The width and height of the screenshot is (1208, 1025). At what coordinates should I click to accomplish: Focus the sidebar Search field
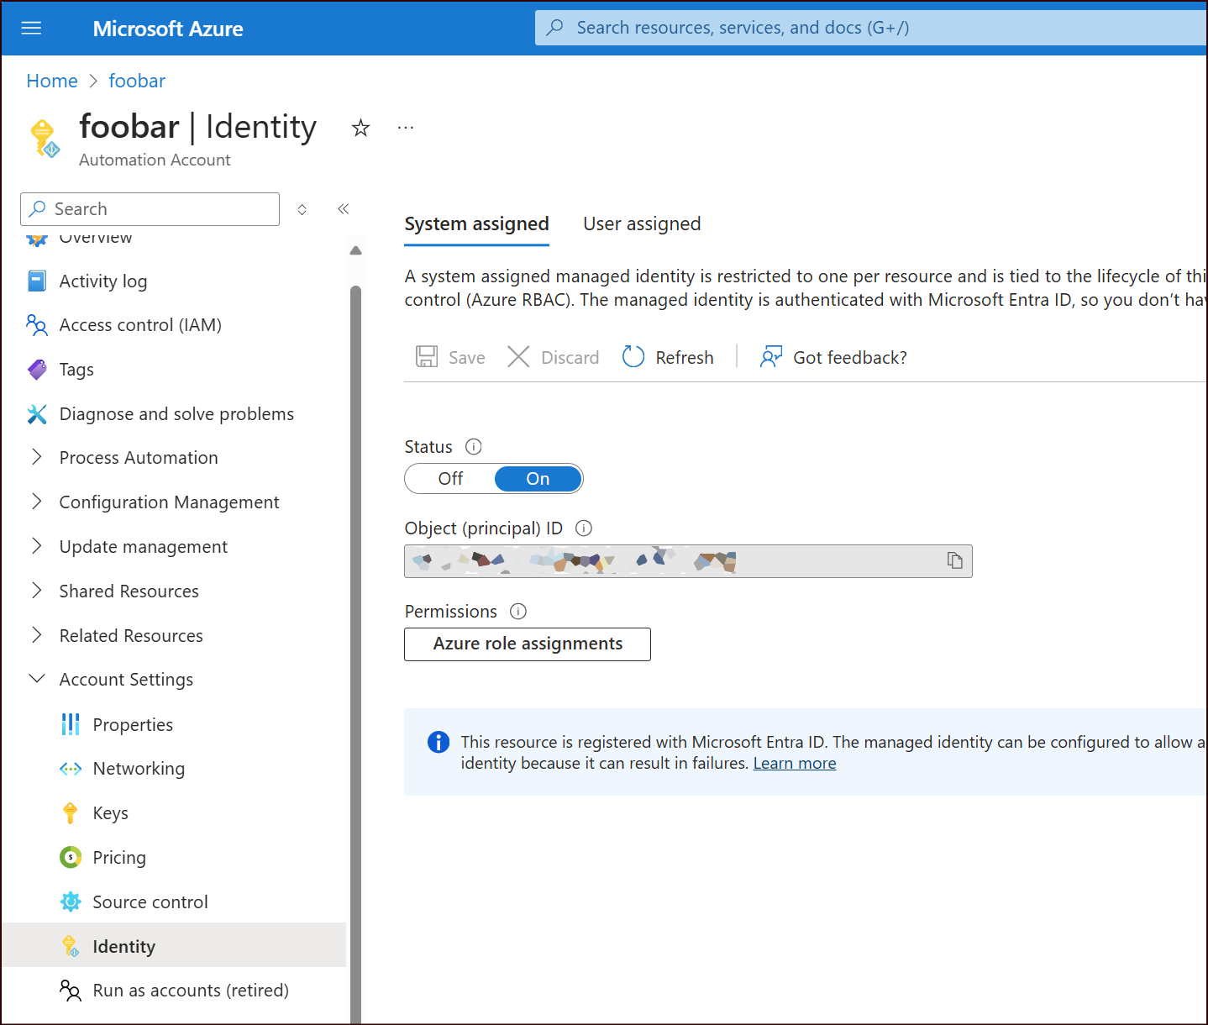point(150,209)
